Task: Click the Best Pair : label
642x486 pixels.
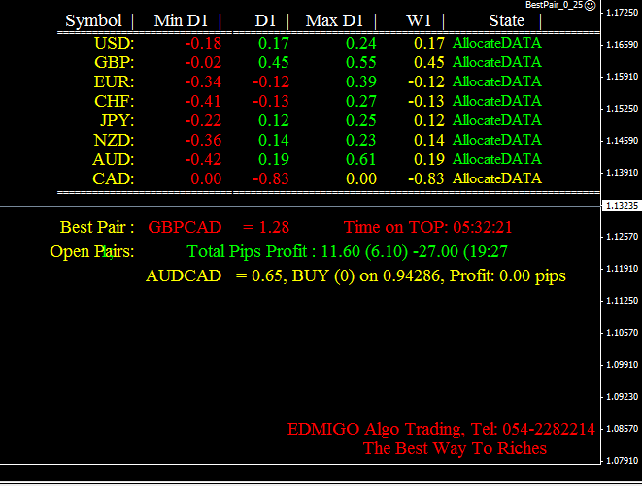Action: pyautogui.click(x=97, y=227)
